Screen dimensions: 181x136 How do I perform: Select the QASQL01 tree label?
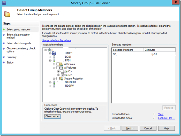pos(70,82)
